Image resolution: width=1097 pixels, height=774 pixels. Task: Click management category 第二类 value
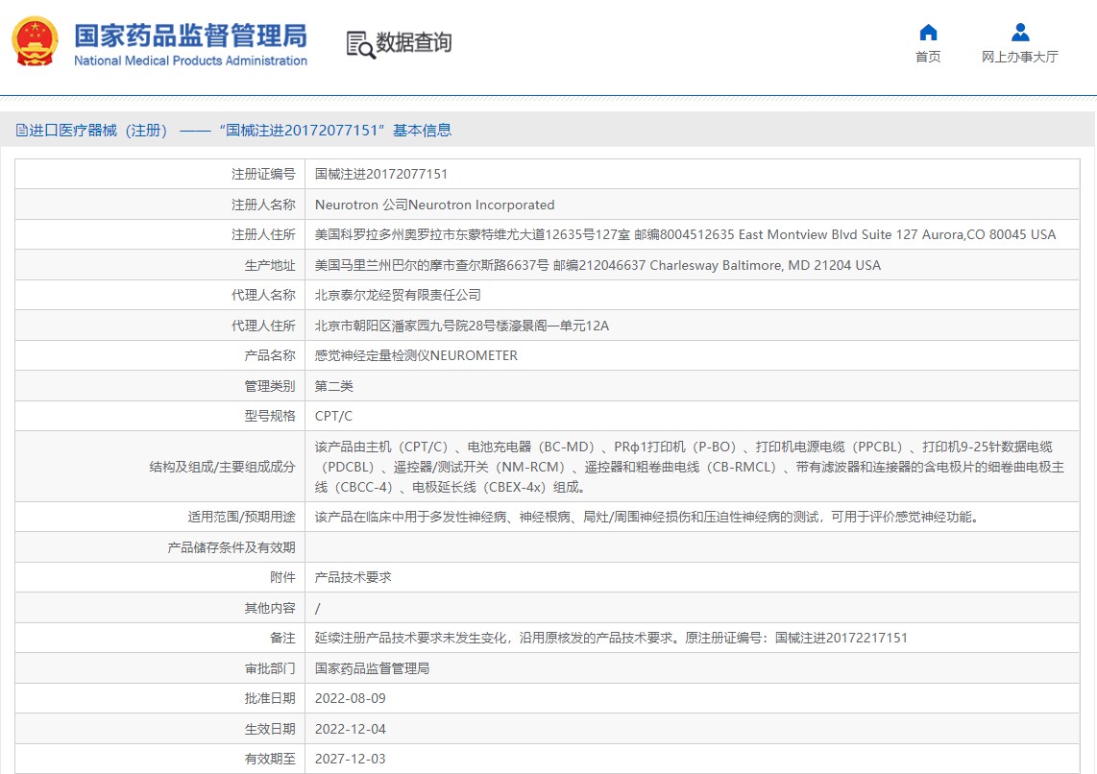pyautogui.click(x=333, y=386)
